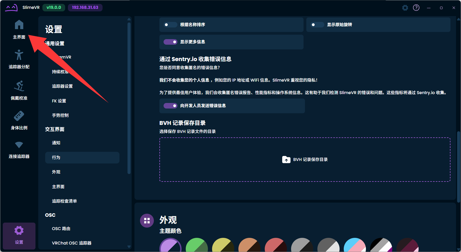The width and height of the screenshot is (461, 252).
Task: Click the upload folder icon for the BVH directory
Action: coord(286,160)
